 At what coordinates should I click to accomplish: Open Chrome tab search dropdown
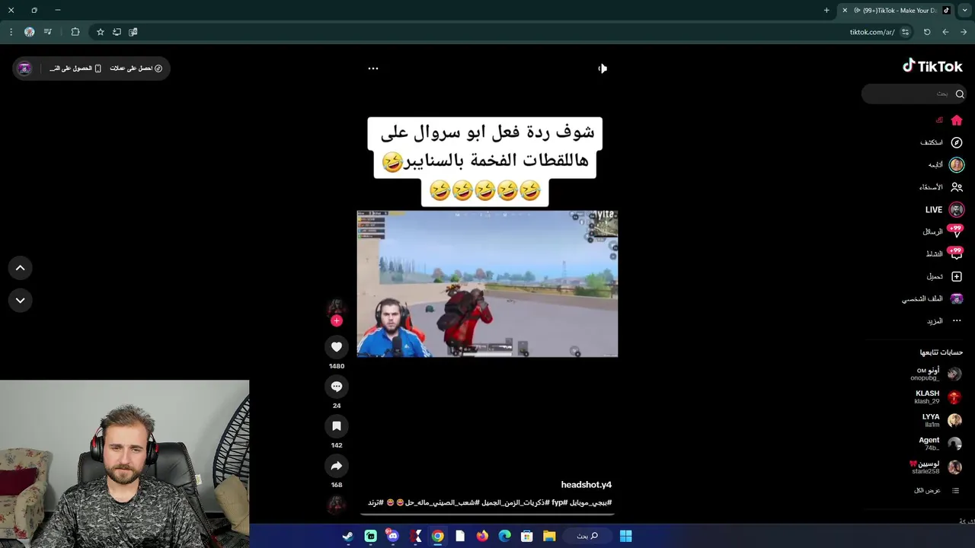pos(965,11)
